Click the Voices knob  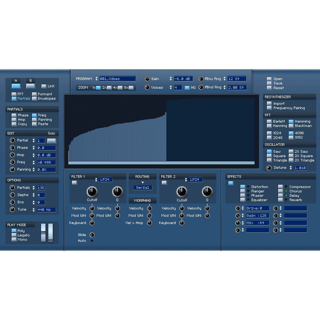tap(147, 88)
